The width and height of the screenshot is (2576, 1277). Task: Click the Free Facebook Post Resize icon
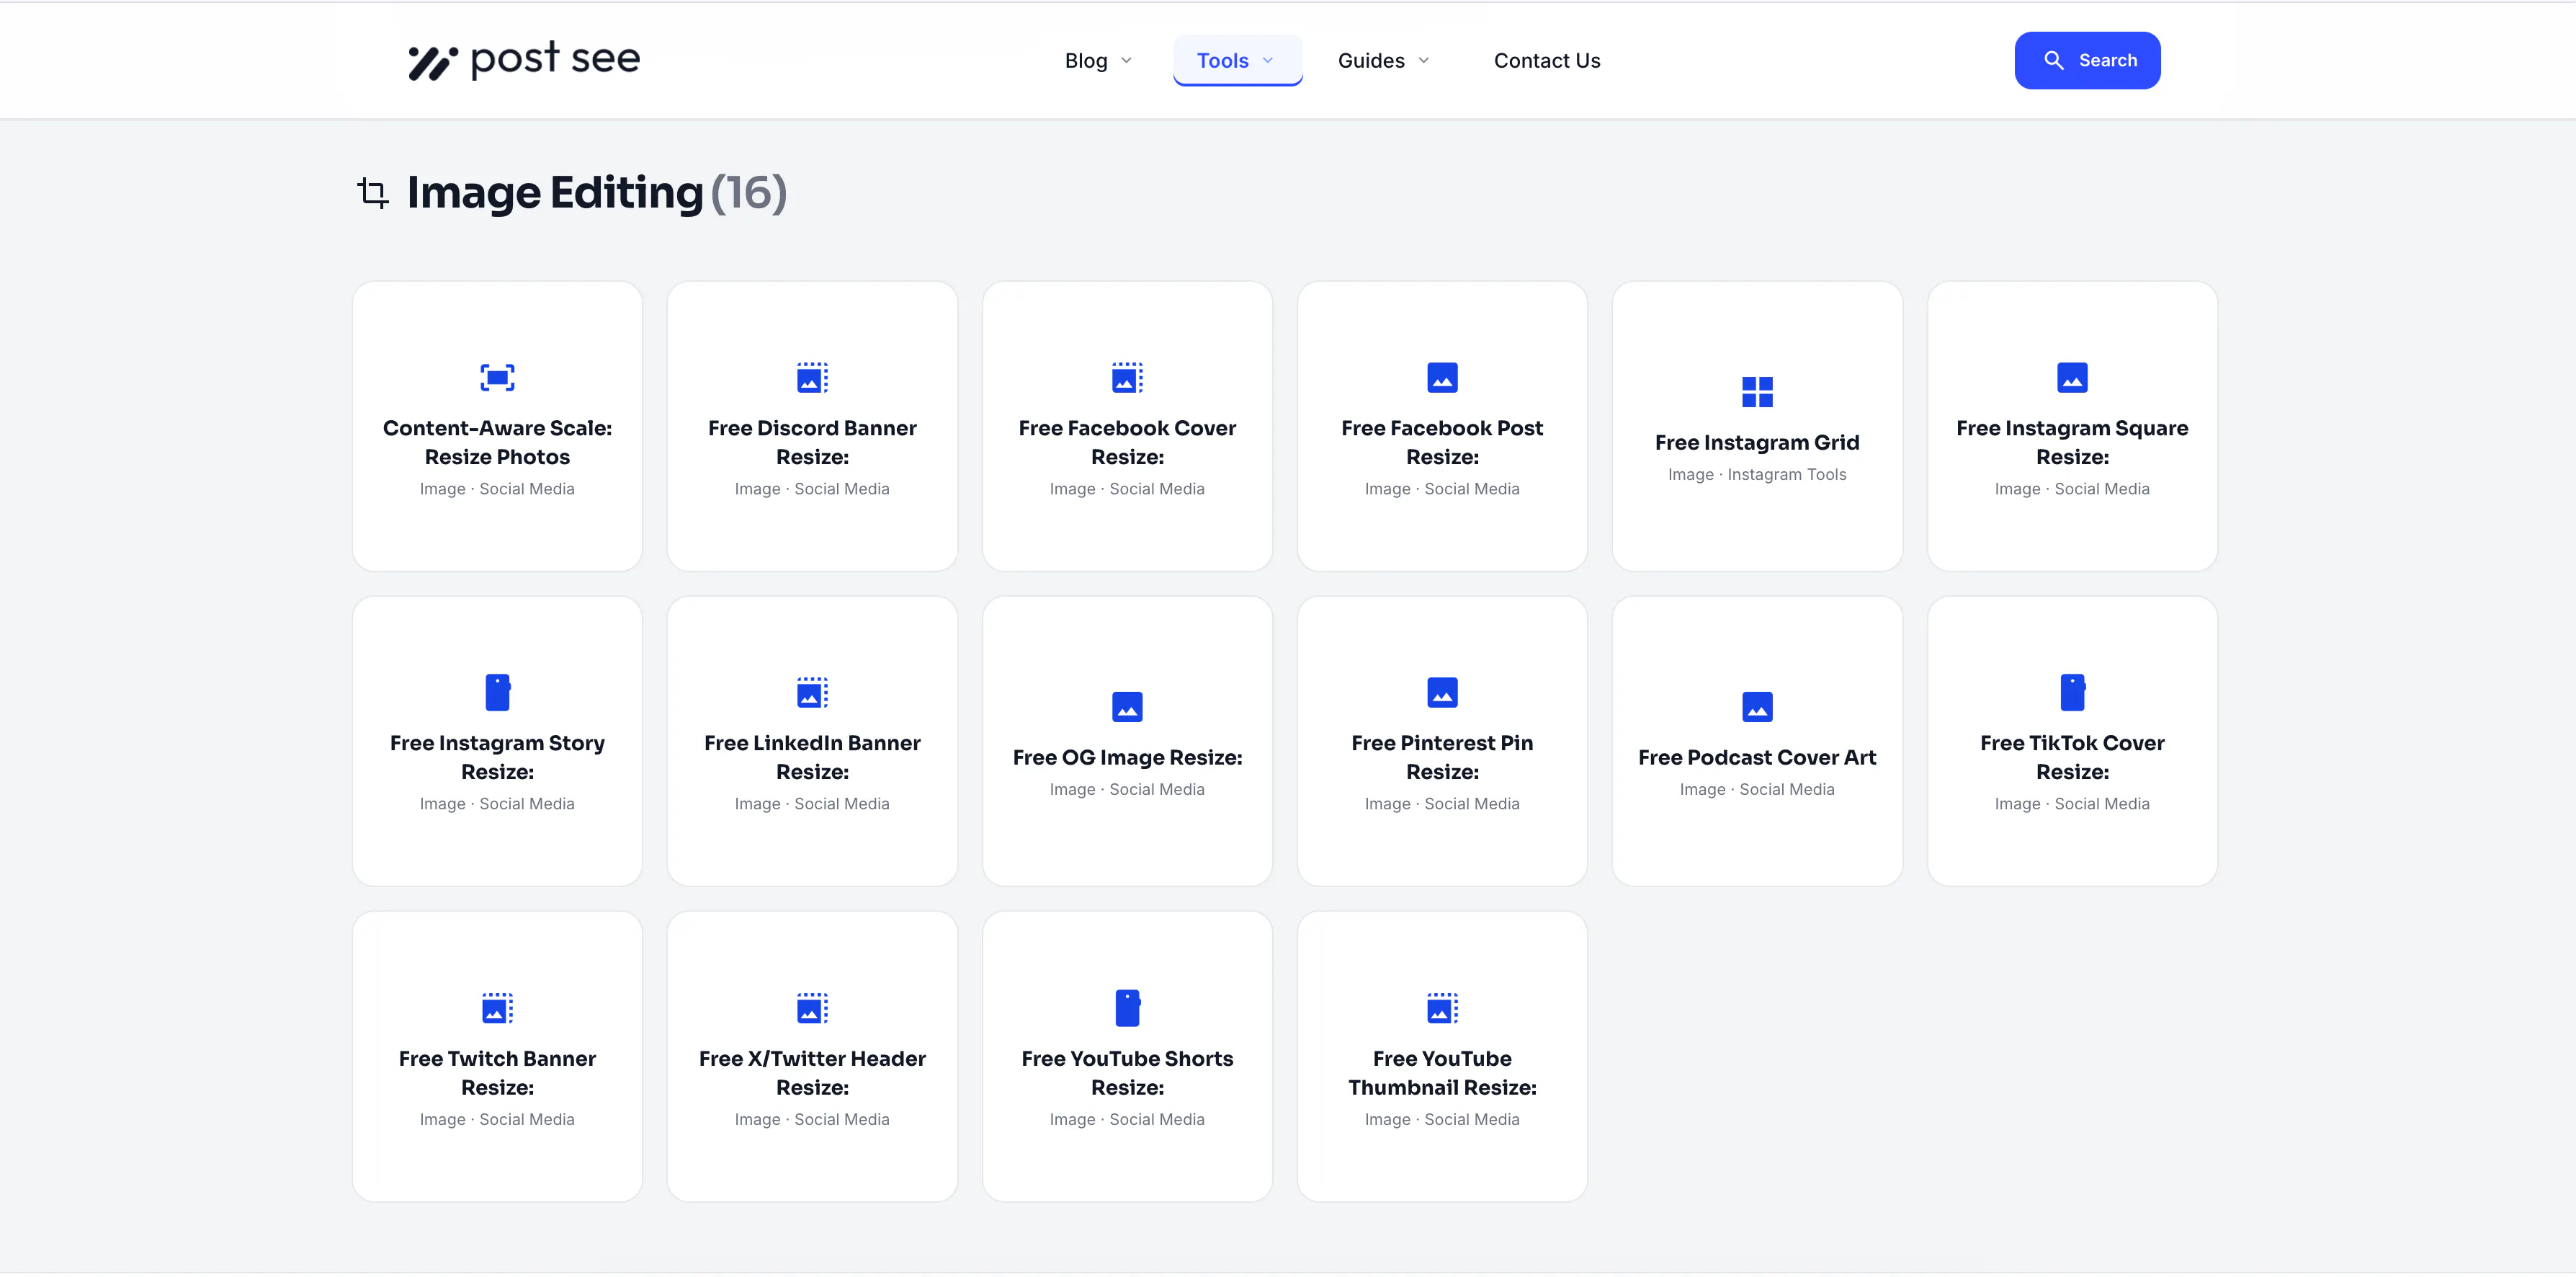point(1442,378)
